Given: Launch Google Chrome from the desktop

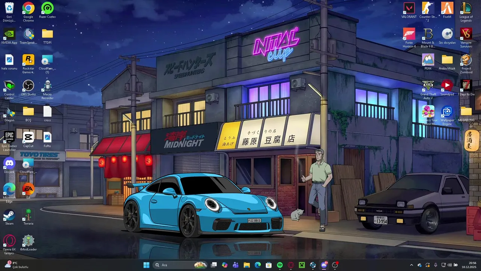Looking at the screenshot, I should point(28,12).
